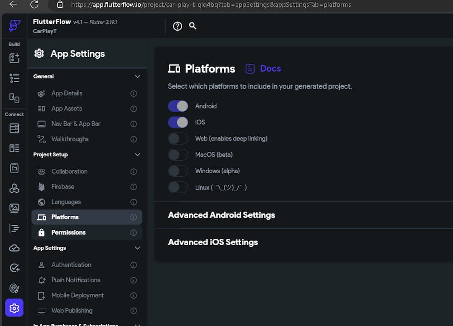Open the help question mark icon

click(x=178, y=26)
